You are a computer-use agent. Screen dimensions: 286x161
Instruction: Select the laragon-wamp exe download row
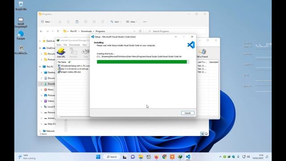[x=69, y=72]
